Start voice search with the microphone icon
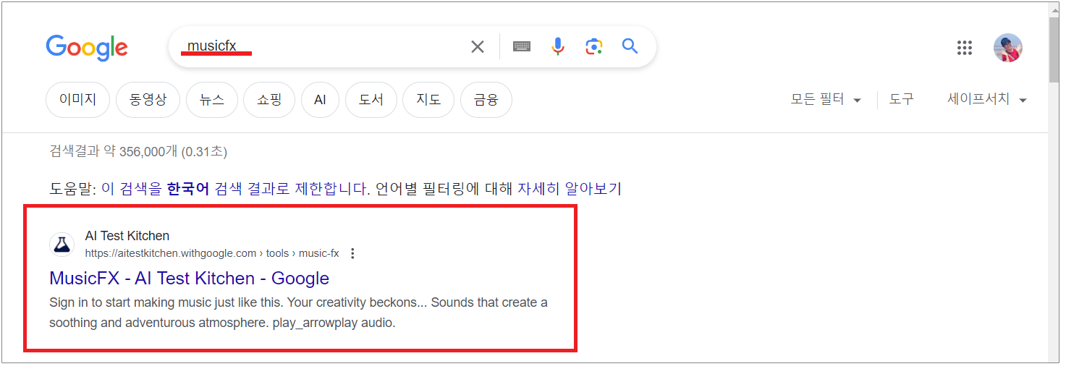This screenshot has width=1066, height=369. [x=558, y=47]
